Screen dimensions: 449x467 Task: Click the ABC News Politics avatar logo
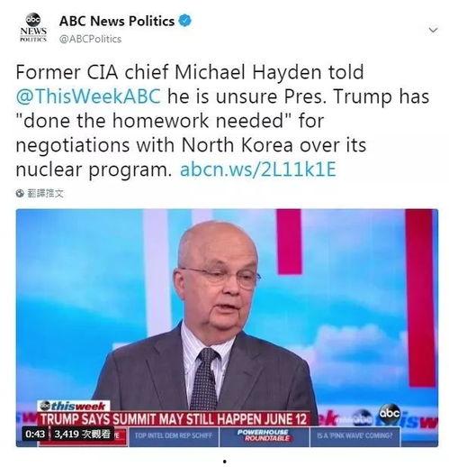pos(33,27)
